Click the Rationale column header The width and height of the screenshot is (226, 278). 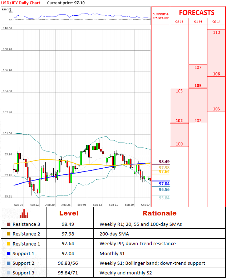pos(159,213)
